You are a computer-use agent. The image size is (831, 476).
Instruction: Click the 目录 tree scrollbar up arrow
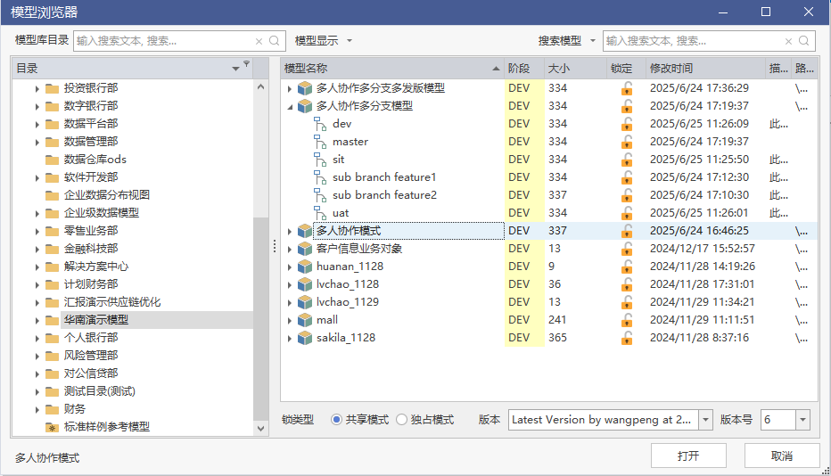[260, 86]
